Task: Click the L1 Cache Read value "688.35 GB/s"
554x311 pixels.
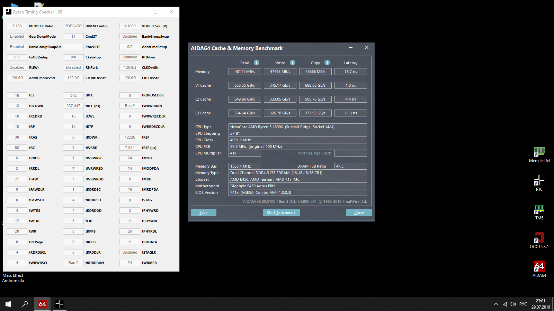Action: click(245, 85)
